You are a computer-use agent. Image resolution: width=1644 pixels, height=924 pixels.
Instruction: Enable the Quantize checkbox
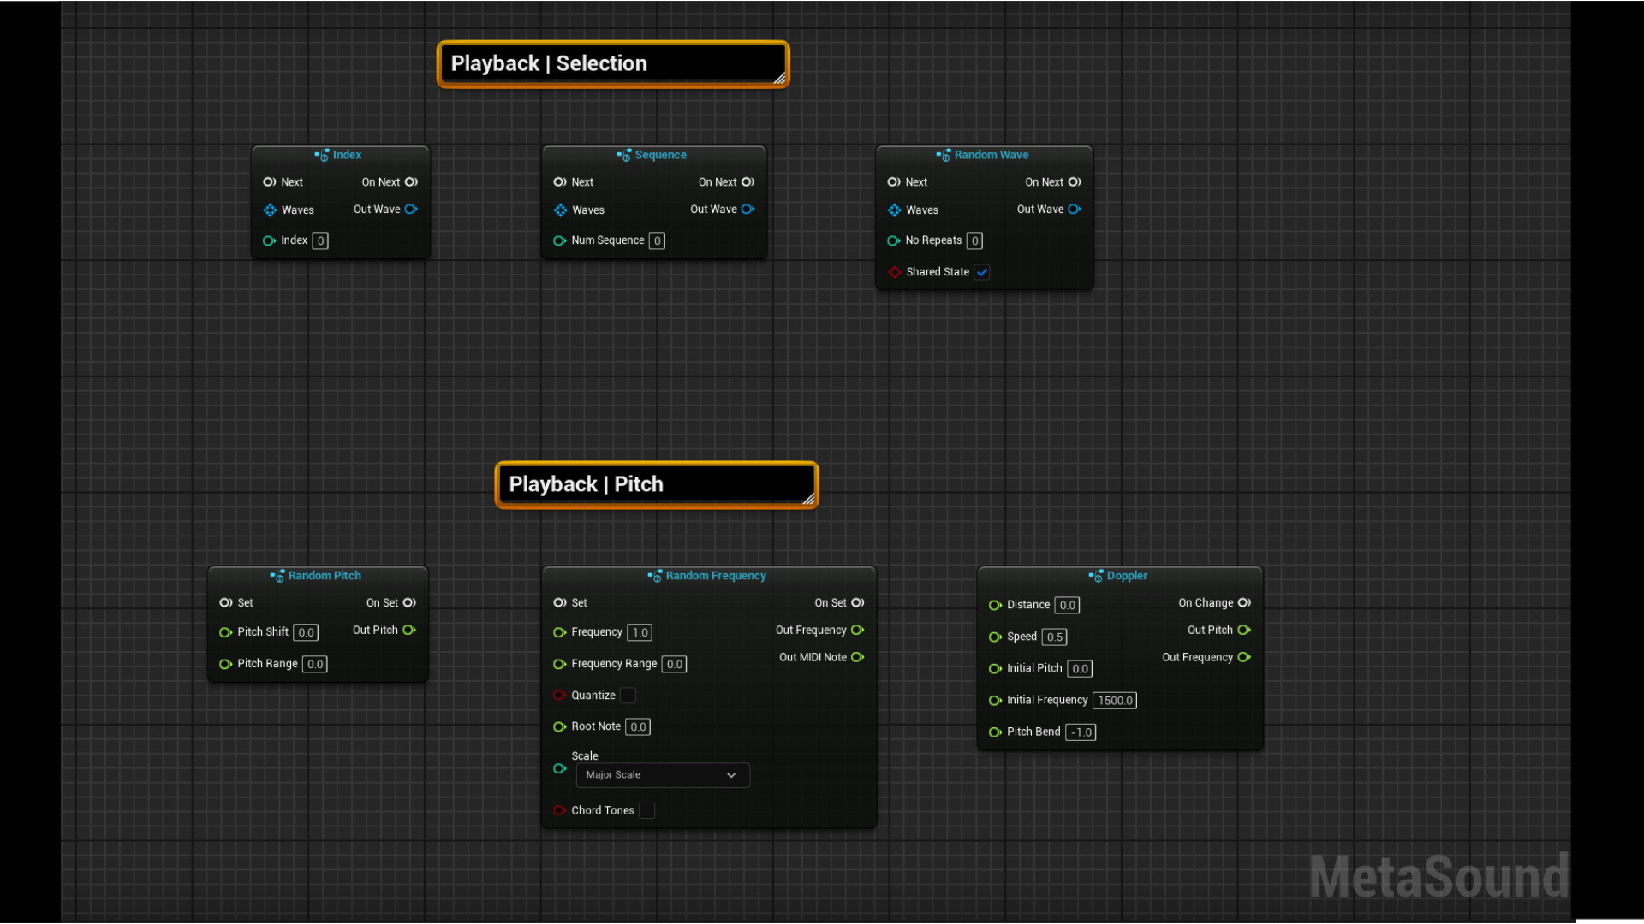[x=628, y=696]
